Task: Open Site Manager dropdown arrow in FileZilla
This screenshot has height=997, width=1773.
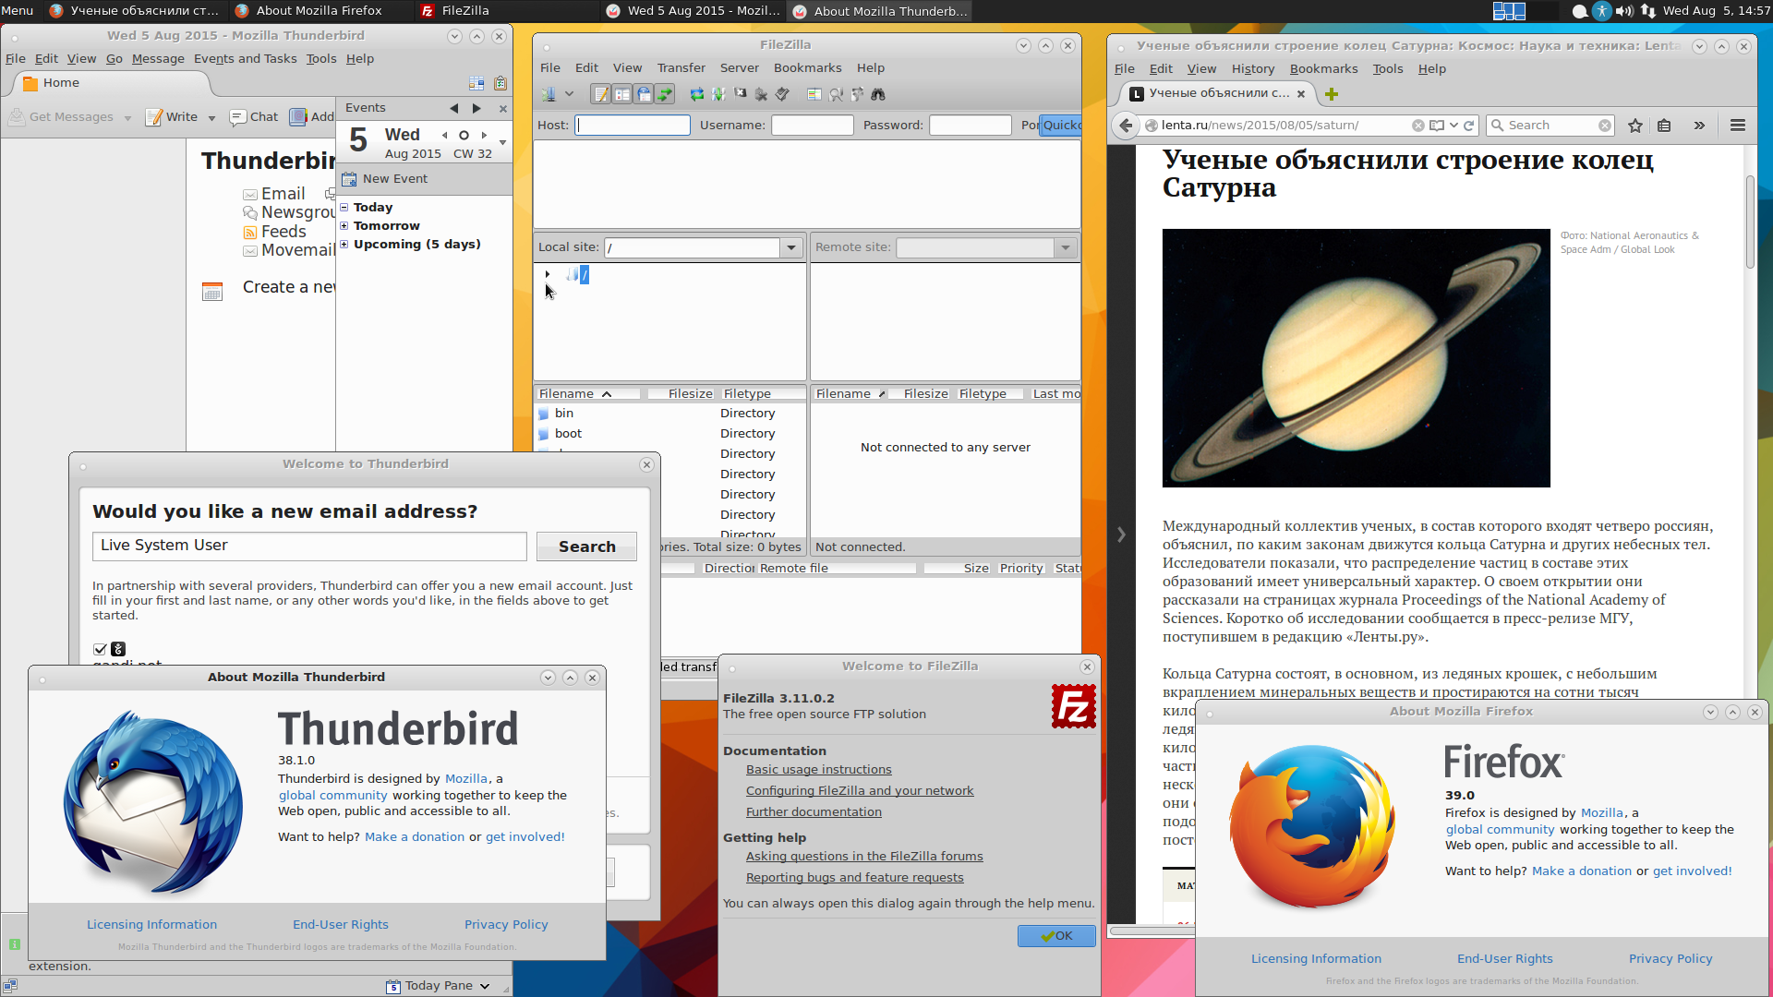Action: 569,94
